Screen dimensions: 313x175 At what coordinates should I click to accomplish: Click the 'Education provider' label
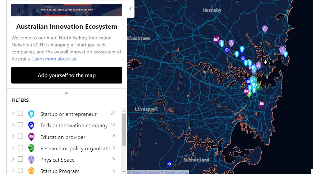coord(63,137)
